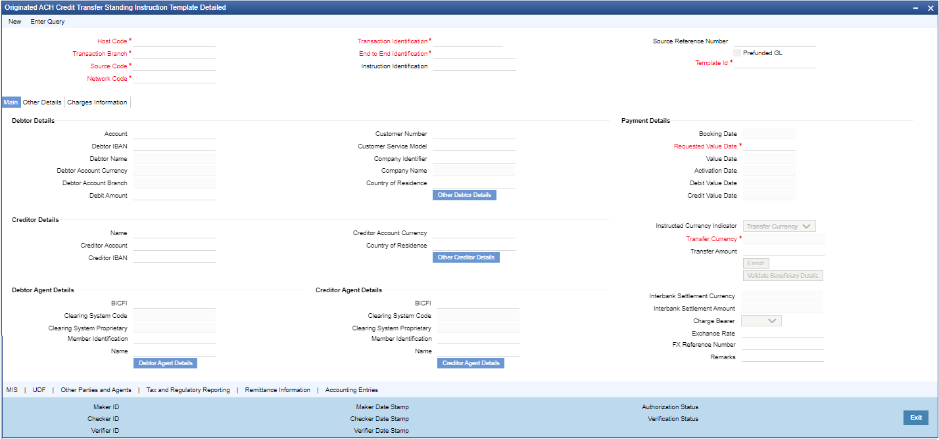
Task: Open Other Parties and Agents link
Action: click(96, 390)
